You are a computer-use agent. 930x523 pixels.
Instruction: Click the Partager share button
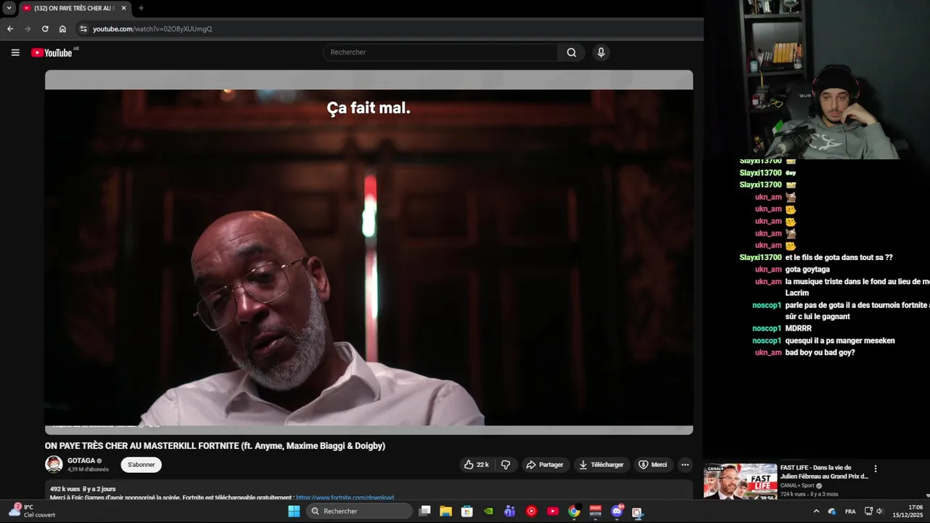pyautogui.click(x=544, y=465)
